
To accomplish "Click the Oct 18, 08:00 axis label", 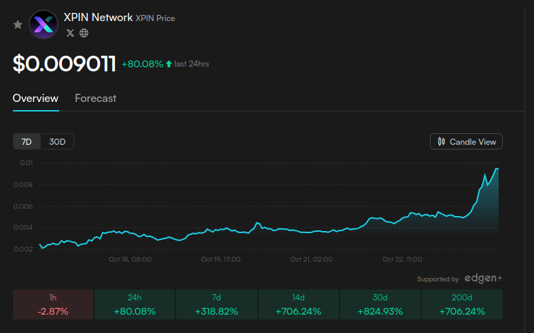I will (130, 259).
